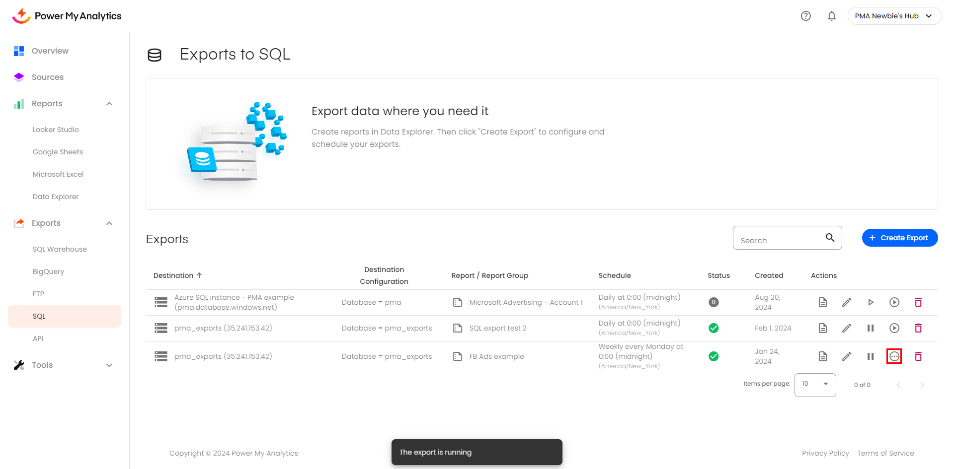Open log for Azure SQL instance export
Viewport: 954px width, 469px height.
point(823,302)
